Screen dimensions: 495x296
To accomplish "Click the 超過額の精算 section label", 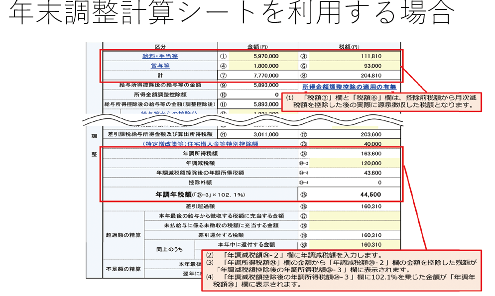I will coord(124,235).
